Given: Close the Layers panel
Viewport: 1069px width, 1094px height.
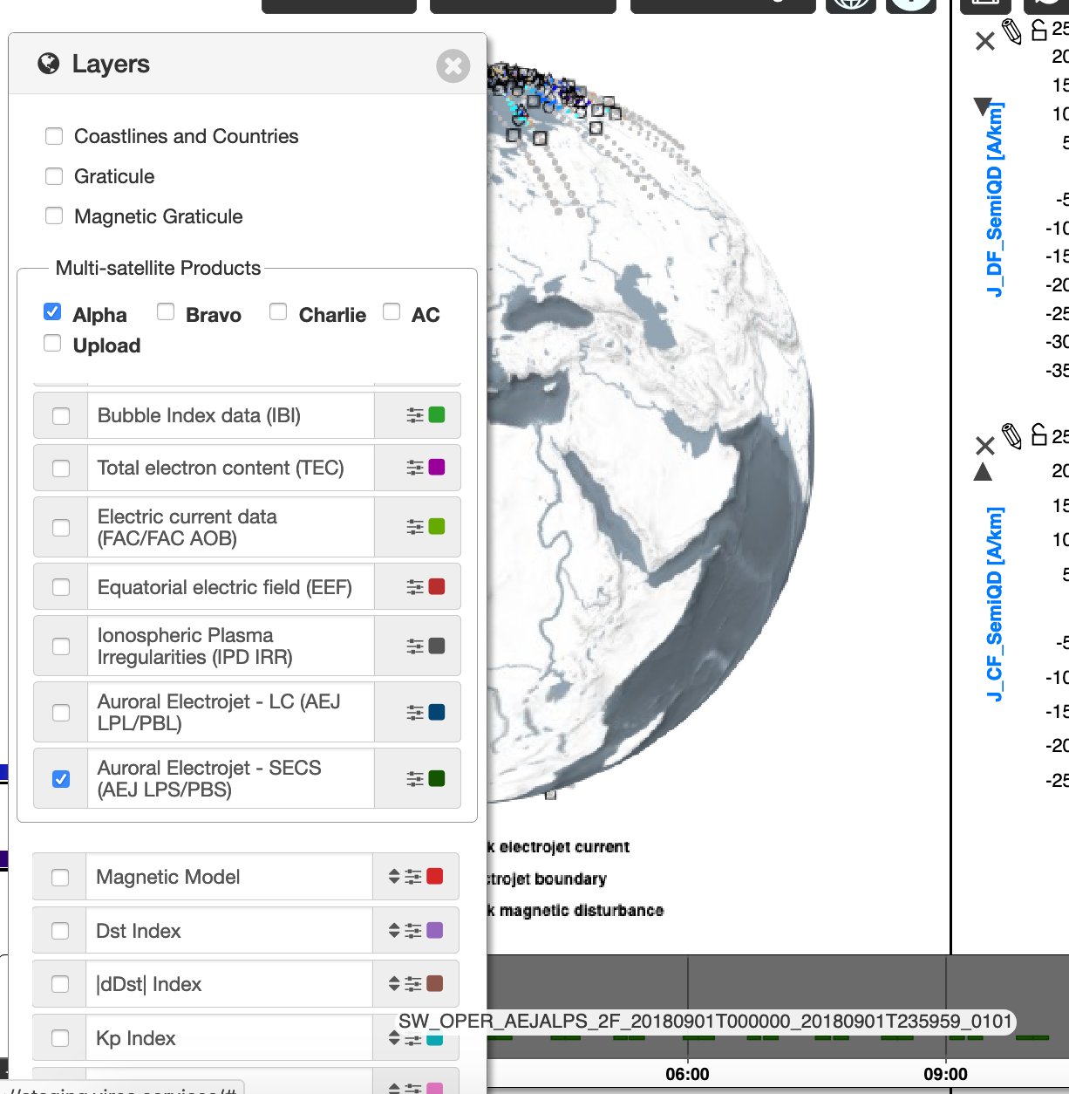Looking at the screenshot, I should click(x=453, y=65).
